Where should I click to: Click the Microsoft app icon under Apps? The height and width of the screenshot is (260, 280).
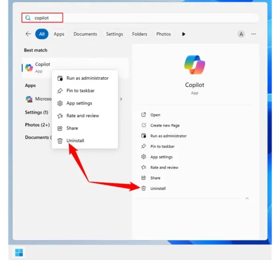[29, 99]
